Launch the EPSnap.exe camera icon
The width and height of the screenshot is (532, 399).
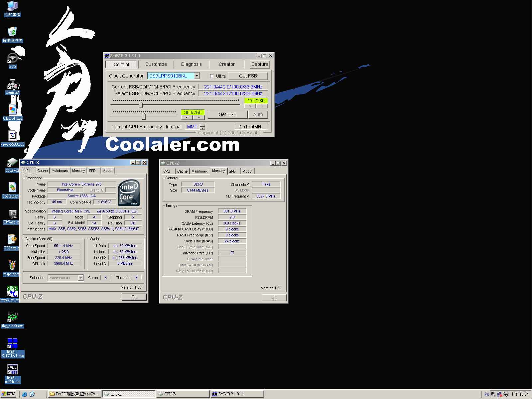[12, 216]
